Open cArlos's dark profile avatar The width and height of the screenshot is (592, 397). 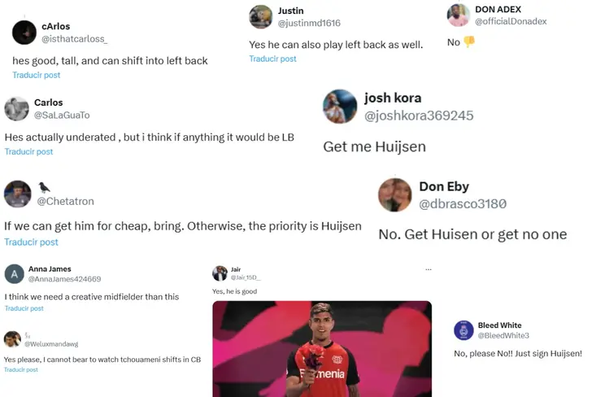(x=24, y=33)
